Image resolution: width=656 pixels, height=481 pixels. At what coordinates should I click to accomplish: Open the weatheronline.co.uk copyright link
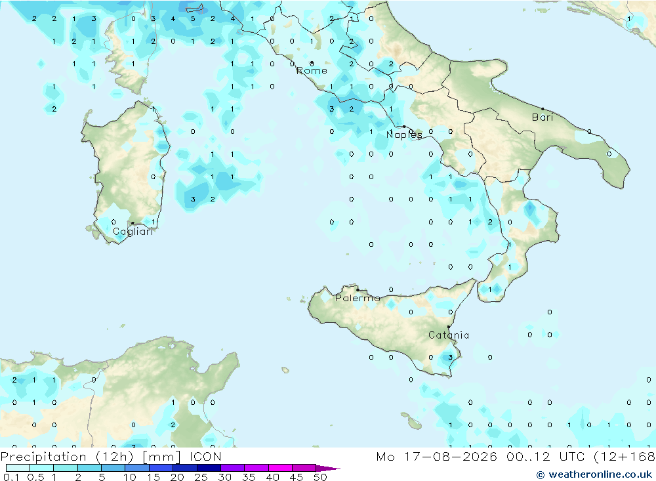click(x=594, y=474)
